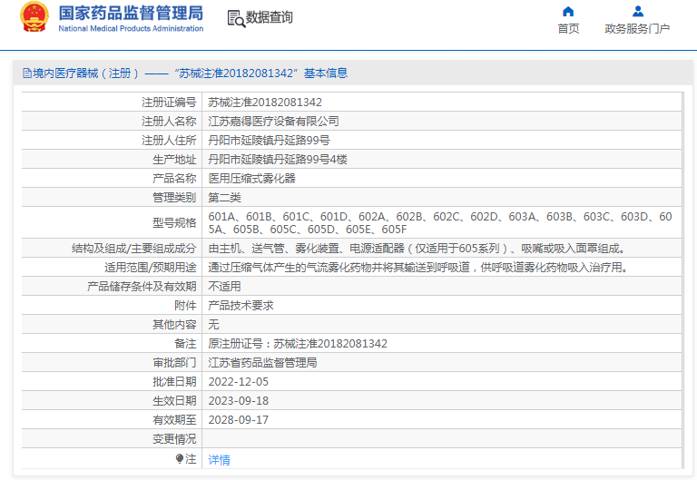The width and height of the screenshot is (697, 480).
Task: Click the 管理类别 row label
Action: coord(174,197)
